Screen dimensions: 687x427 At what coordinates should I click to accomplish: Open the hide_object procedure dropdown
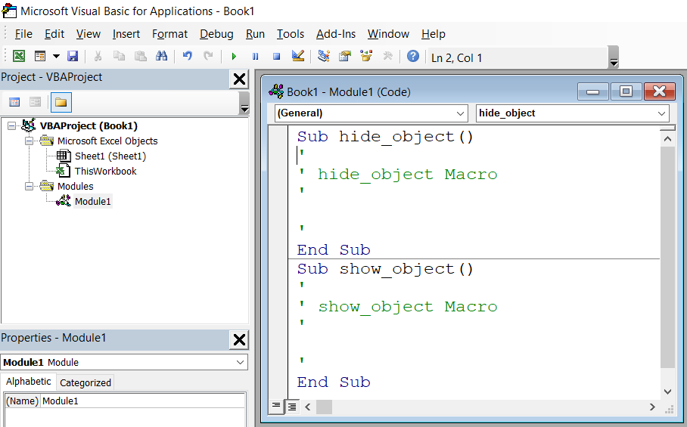tap(573, 113)
